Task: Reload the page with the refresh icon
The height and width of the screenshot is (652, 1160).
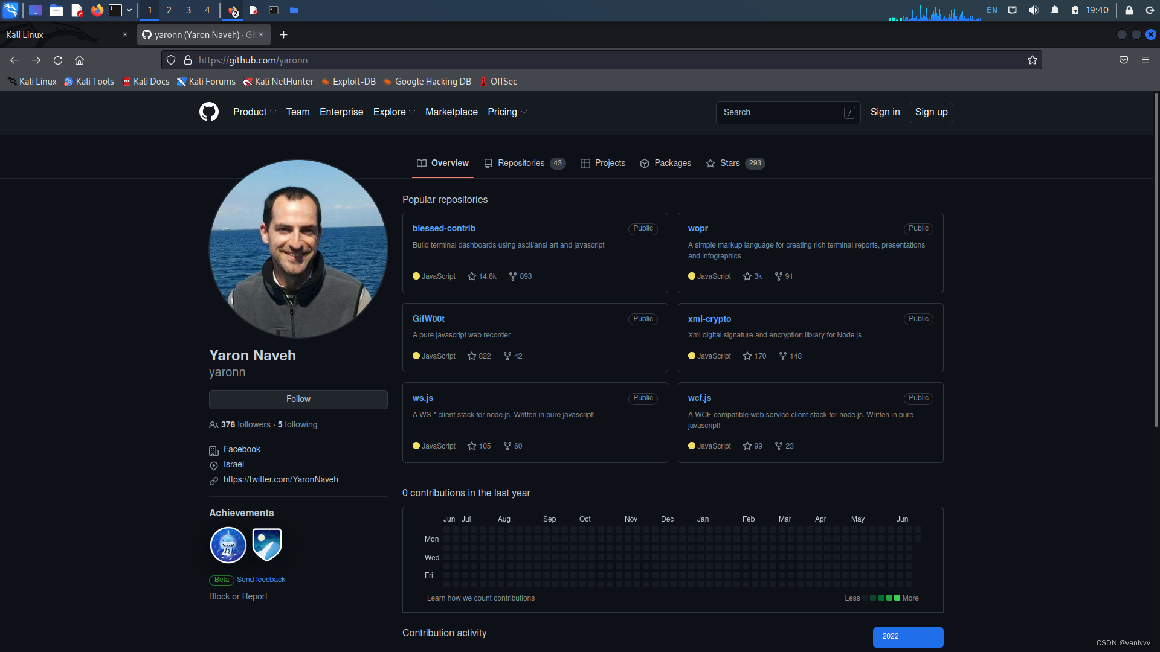Action: (58, 60)
